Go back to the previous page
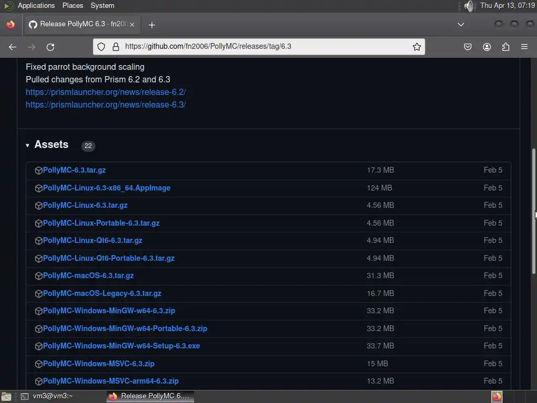The image size is (537, 403). pyautogui.click(x=13, y=47)
